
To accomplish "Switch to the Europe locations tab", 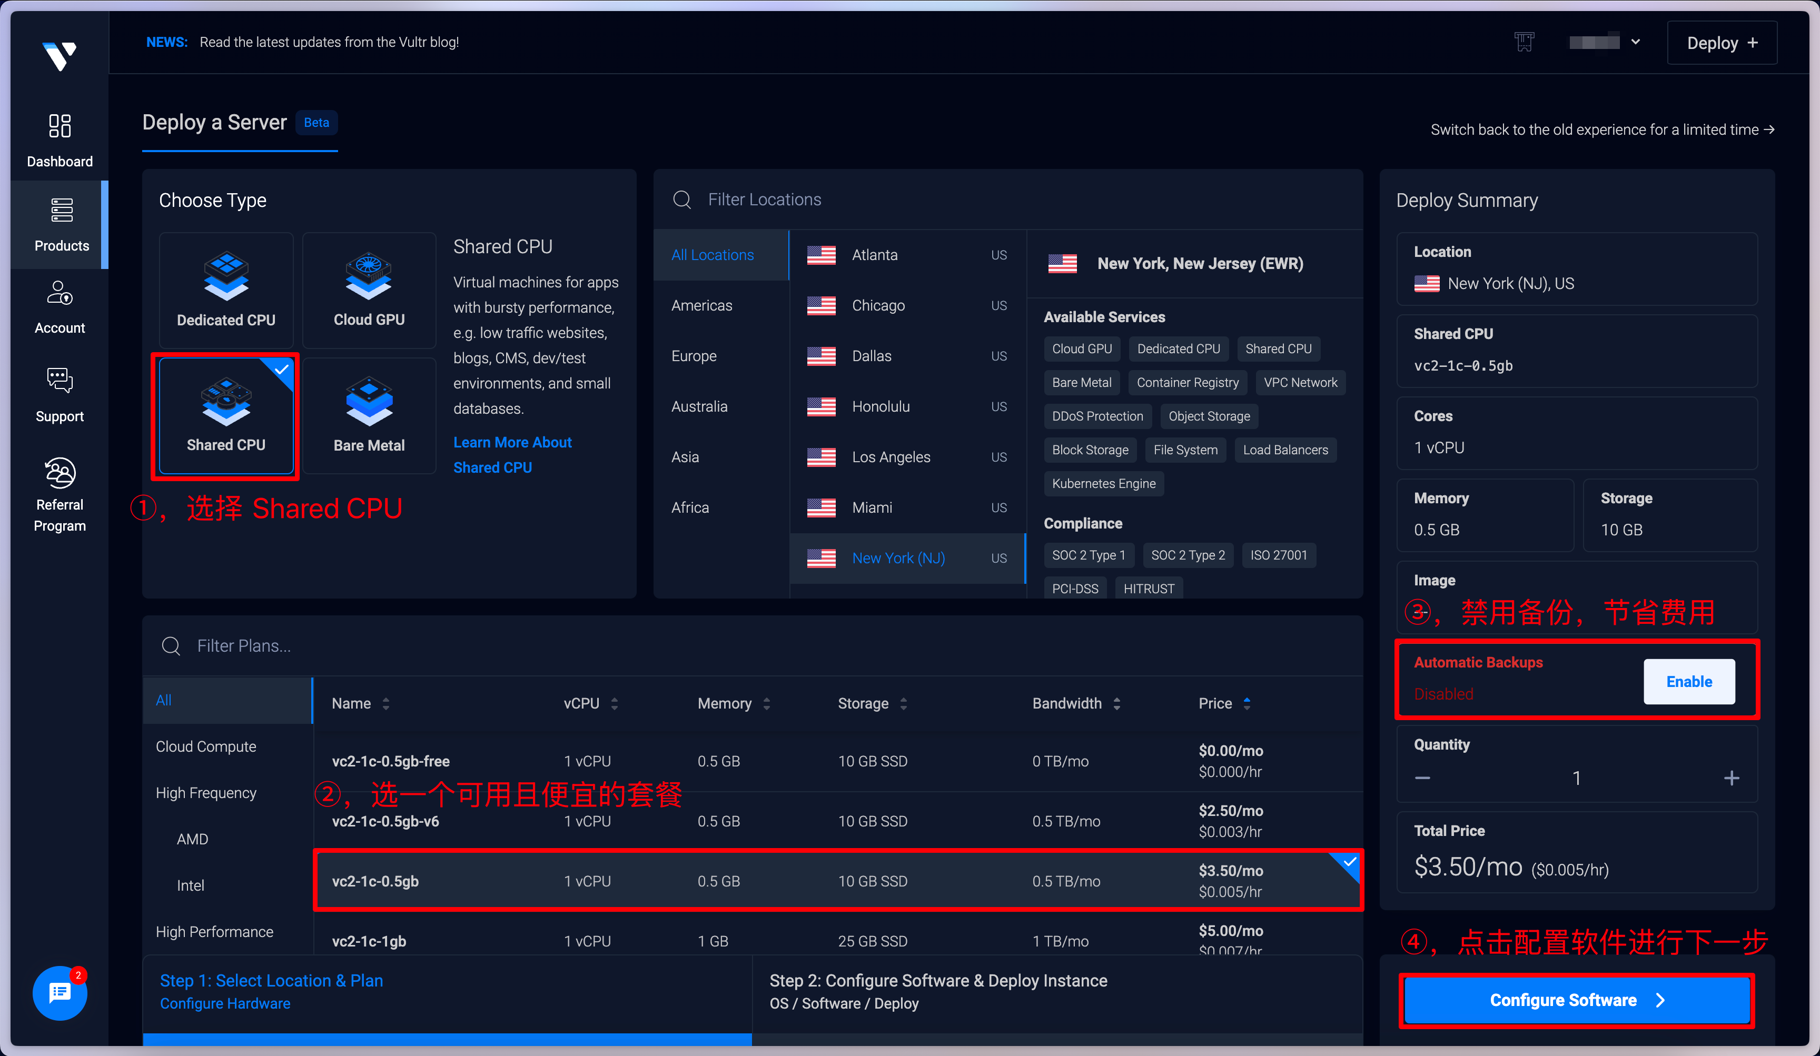I will click(694, 356).
